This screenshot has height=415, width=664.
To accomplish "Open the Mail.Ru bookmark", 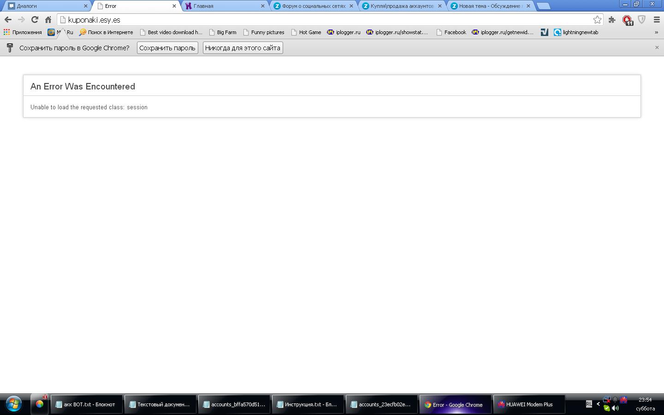I will pyautogui.click(x=60, y=32).
